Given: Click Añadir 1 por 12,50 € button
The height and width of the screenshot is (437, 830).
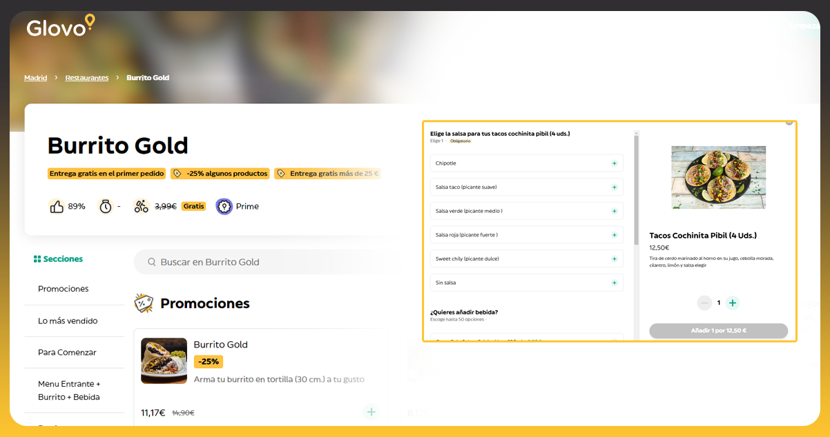Looking at the screenshot, I should point(718,331).
